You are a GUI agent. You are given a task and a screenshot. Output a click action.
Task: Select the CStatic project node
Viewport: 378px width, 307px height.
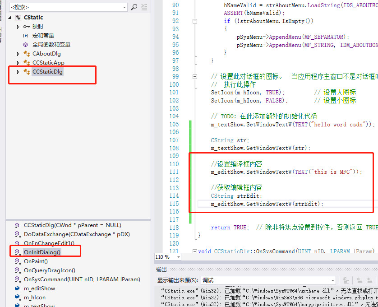[33, 17]
